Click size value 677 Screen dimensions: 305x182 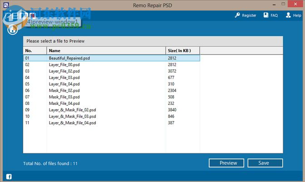point(171,78)
